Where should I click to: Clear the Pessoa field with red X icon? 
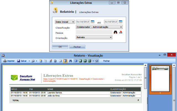pos(121,32)
